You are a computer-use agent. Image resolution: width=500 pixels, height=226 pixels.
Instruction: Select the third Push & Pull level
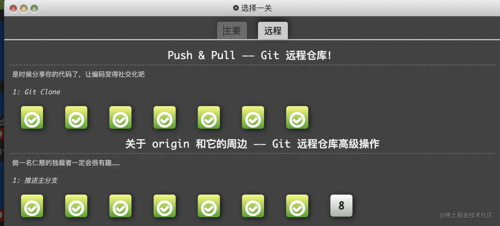point(120,117)
